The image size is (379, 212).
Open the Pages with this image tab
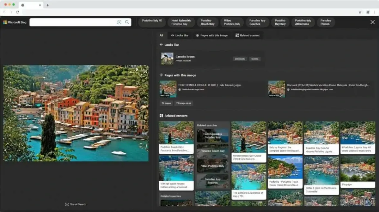coord(212,35)
